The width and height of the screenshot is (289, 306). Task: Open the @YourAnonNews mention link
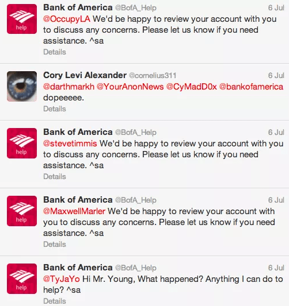pyautogui.click(x=130, y=87)
